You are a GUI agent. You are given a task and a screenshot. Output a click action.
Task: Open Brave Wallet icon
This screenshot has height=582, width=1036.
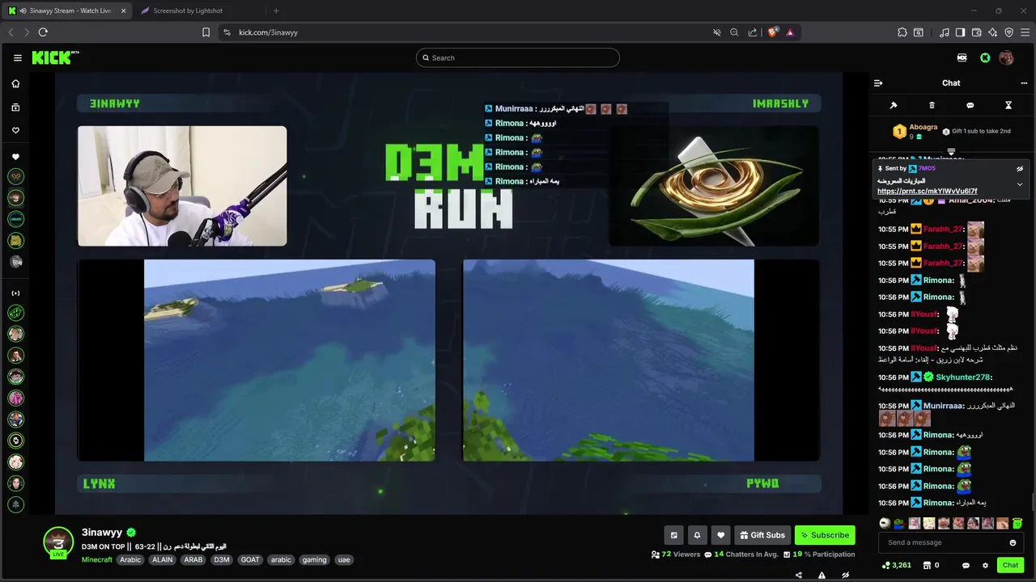(x=976, y=32)
